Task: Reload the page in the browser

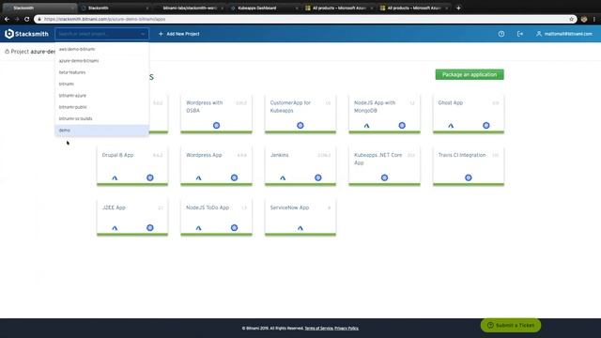Action: pyautogui.click(x=27, y=19)
